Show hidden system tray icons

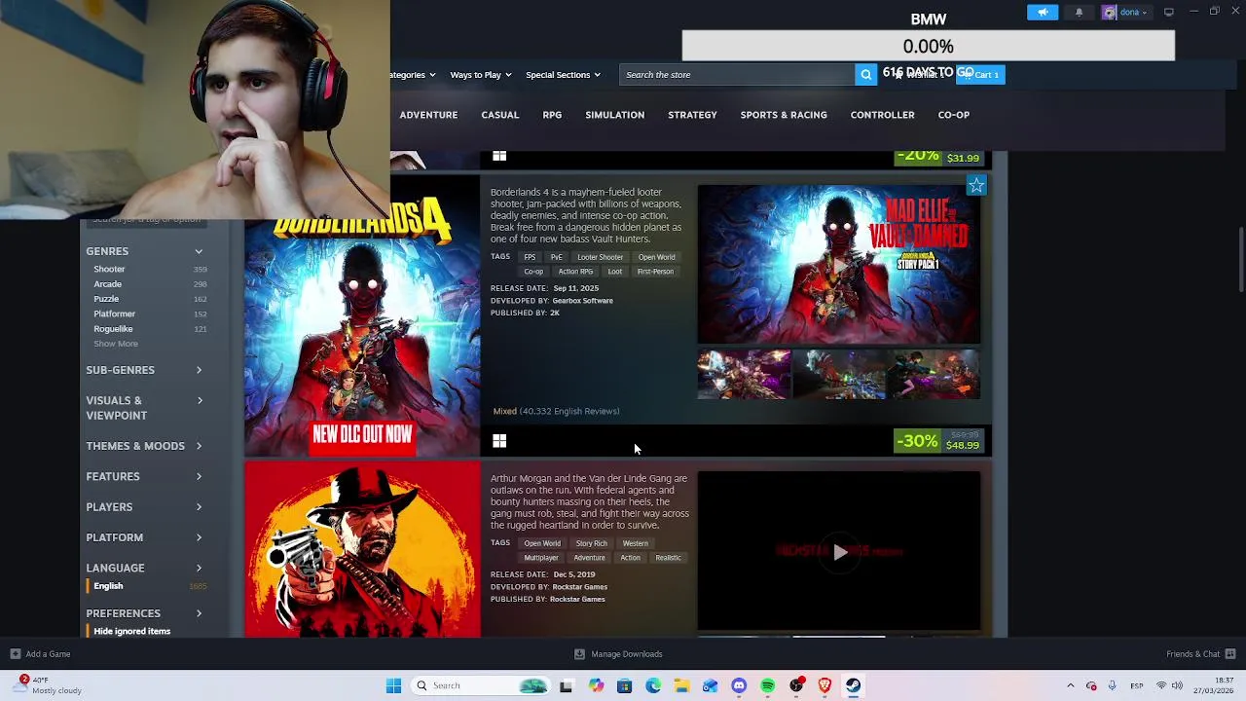1070,685
